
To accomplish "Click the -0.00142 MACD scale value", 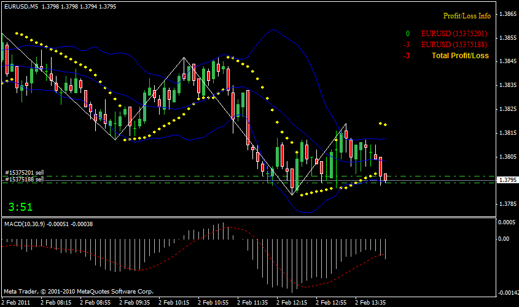I will [x=508, y=292].
